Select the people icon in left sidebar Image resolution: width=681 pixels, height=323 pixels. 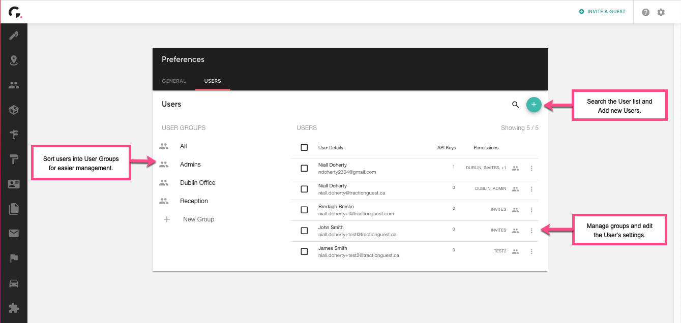[x=14, y=85]
